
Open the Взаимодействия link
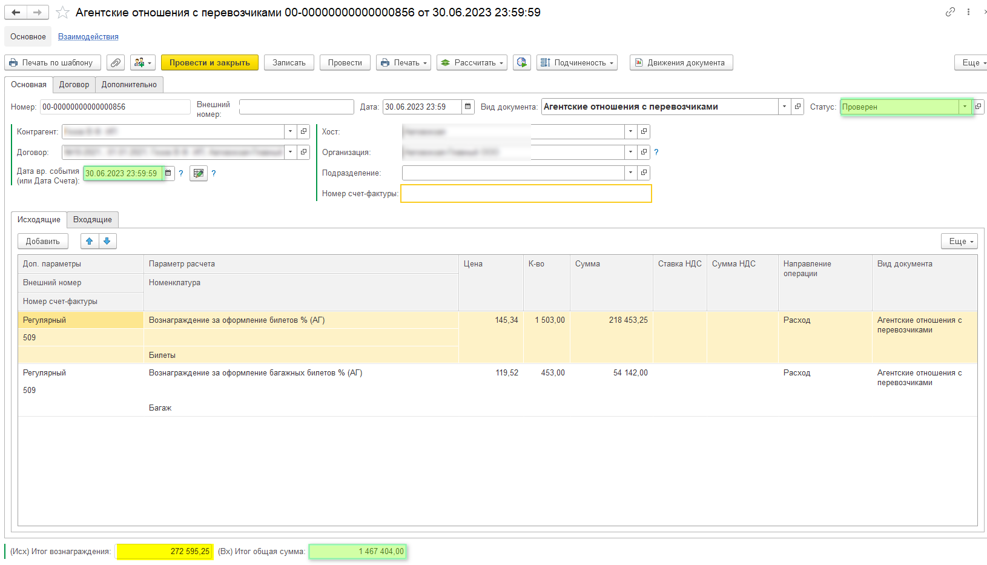click(88, 37)
